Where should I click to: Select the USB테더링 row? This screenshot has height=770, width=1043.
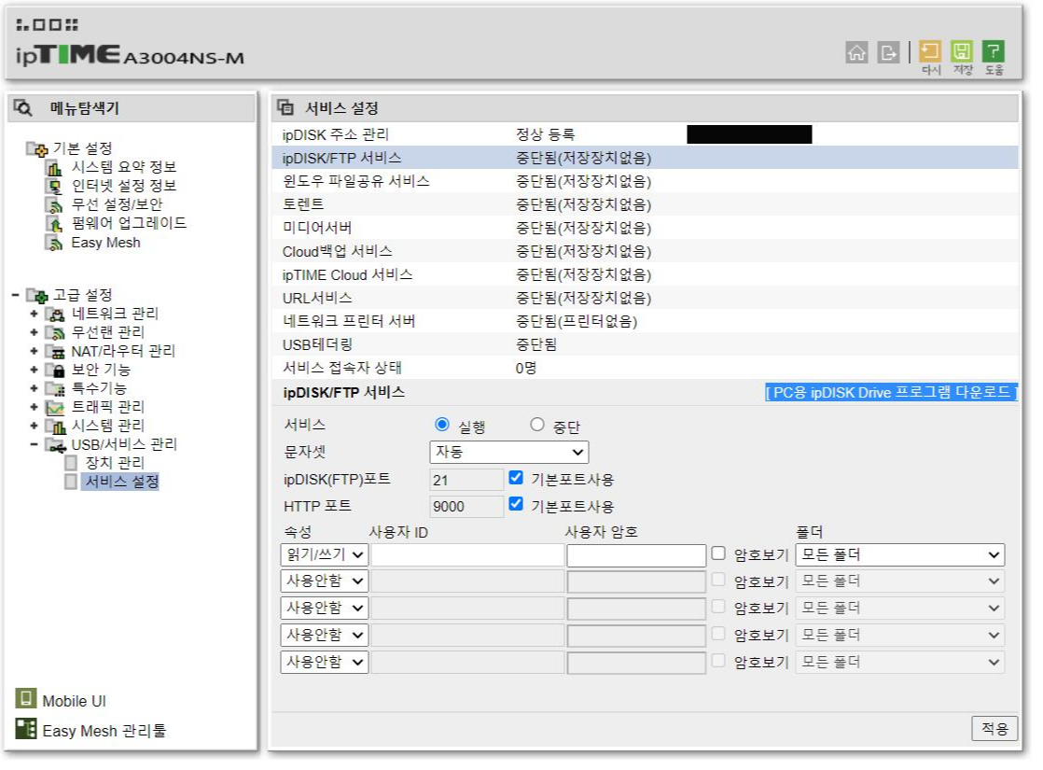pyautogui.click(x=645, y=344)
